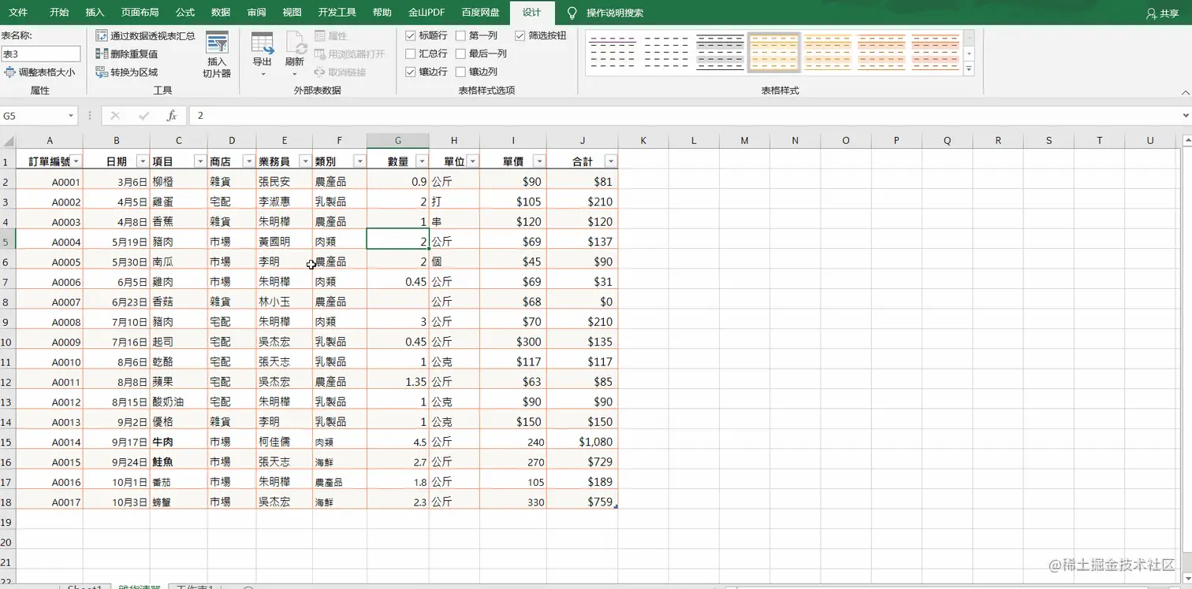The height and width of the screenshot is (589, 1192).
Task: Expand the table styles gallery (more arrow)
Action: pyautogui.click(x=969, y=69)
